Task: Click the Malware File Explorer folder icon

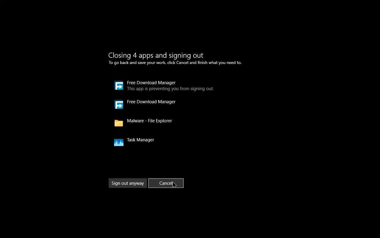Action: (119, 123)
